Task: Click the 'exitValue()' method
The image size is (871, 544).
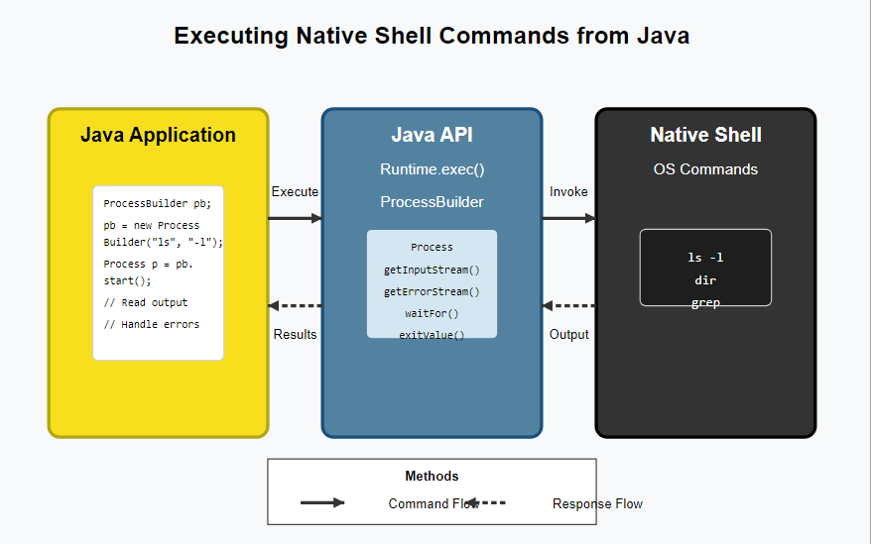Action: (x=432, y=335)
